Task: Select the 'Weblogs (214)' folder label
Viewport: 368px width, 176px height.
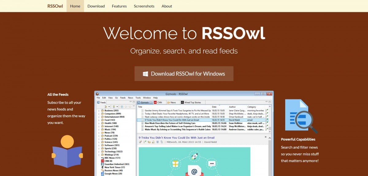Action: pos(112,155)
